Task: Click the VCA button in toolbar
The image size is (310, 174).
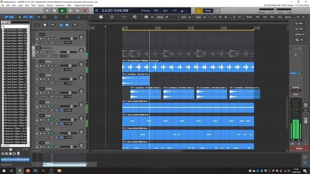Action: click(279, 17)
